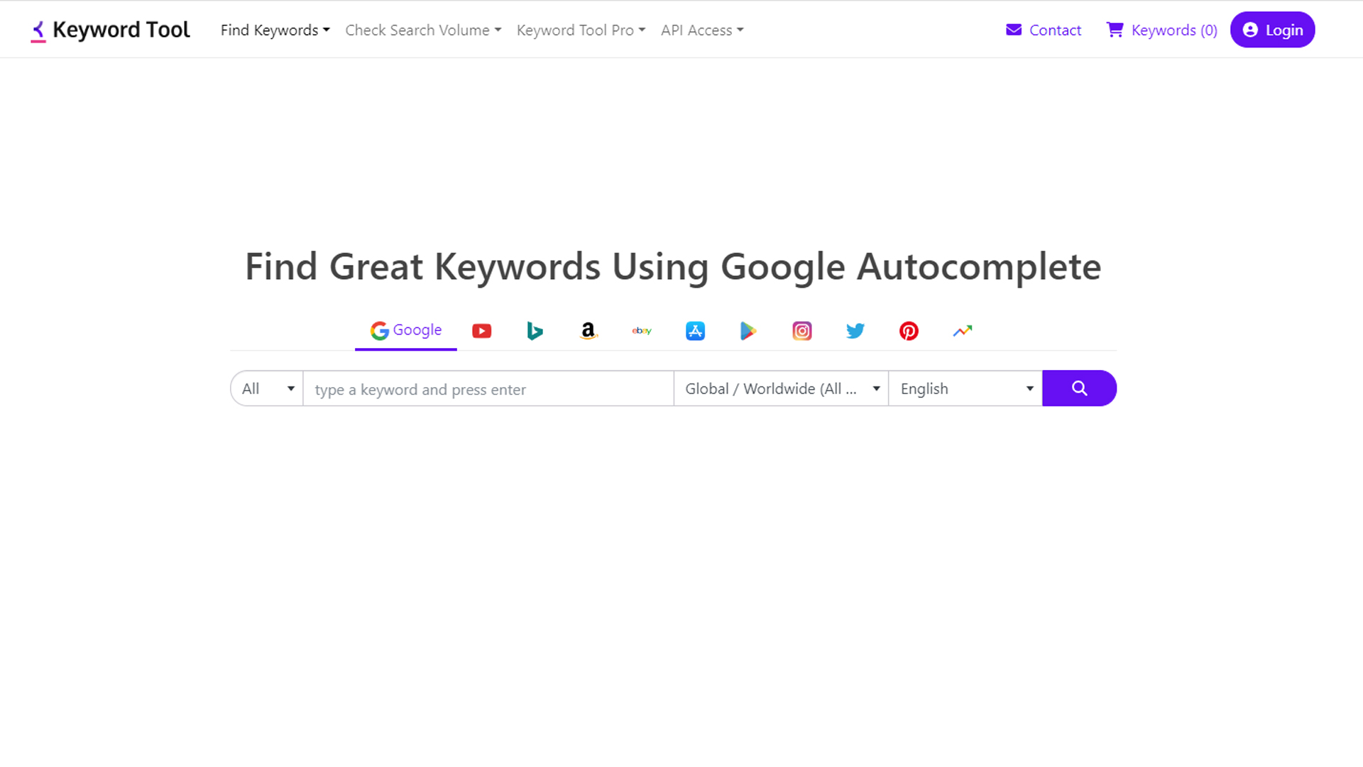This screenshot has width=1363, height=767.
Task: Click the Keyword Tool logo
Action: point(109,30)
